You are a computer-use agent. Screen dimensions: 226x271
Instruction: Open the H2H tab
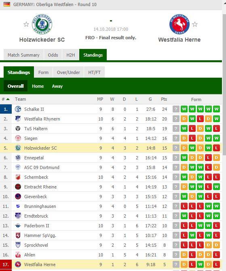[71, 55]
